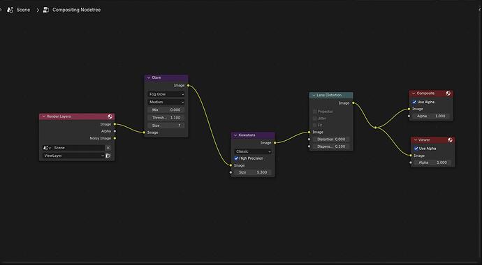Collapse the Lens Distortion node
Screen dimensions: 482x265
tap(314, 96)
